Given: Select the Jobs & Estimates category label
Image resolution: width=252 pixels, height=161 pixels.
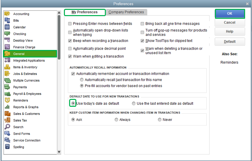Looking at the screenshot, I should (25, 74).
